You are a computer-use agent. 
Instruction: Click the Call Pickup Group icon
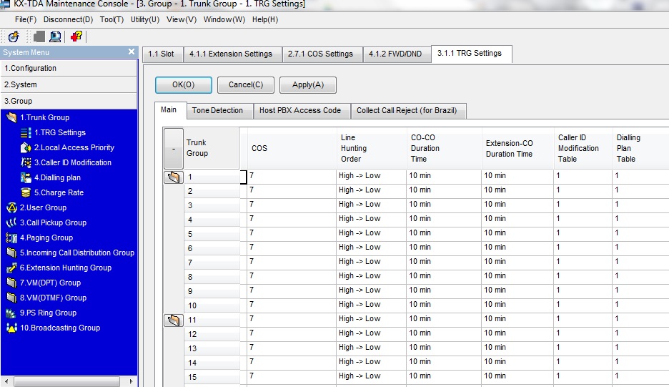(11, 222)
